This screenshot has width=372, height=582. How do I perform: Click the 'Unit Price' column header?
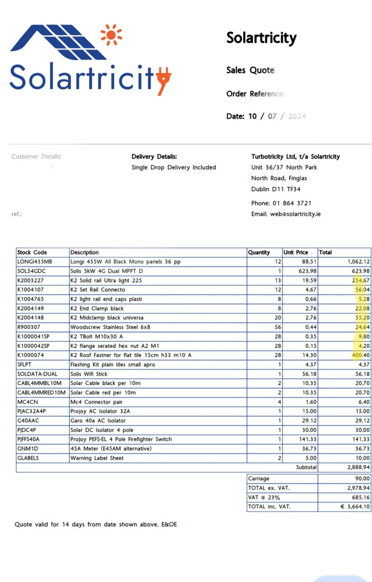tap(295, 252)
